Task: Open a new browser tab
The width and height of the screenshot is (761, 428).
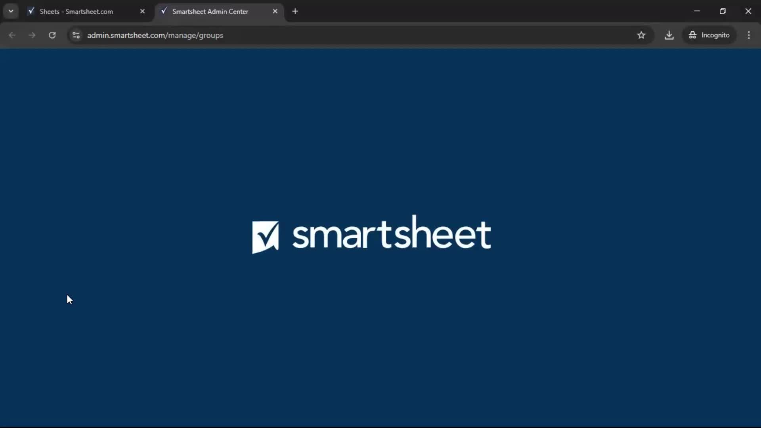Action: tap(296, 11)
